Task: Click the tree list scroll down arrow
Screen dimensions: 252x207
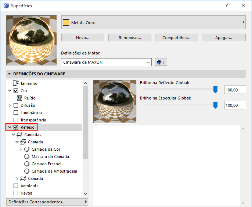Action: [85, 194]
